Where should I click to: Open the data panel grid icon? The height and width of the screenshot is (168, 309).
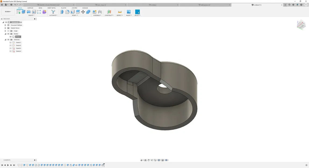coord(2,5)
